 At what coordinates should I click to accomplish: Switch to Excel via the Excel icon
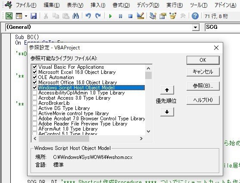(9, 16)
